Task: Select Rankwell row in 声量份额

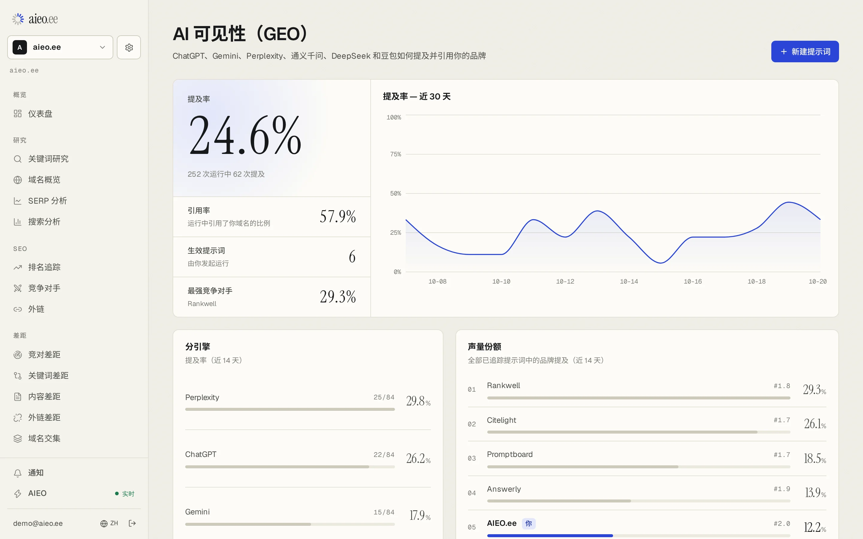Action: [647, 390]
